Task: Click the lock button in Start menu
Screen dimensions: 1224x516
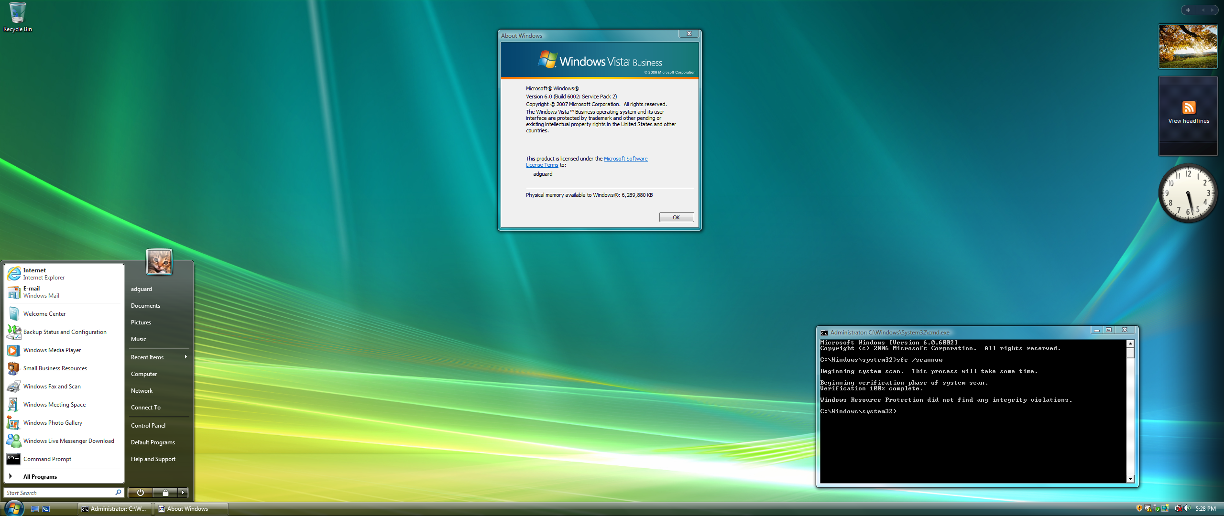Action: [165, 493]
